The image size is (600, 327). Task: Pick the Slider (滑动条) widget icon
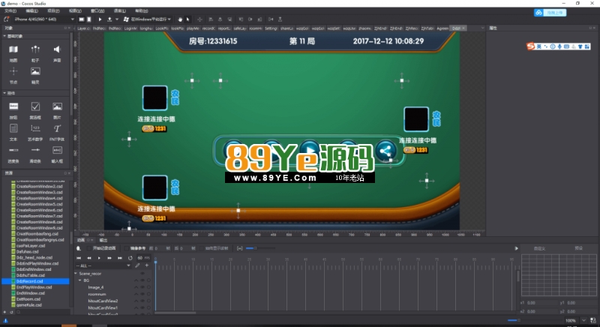[35, 150]
